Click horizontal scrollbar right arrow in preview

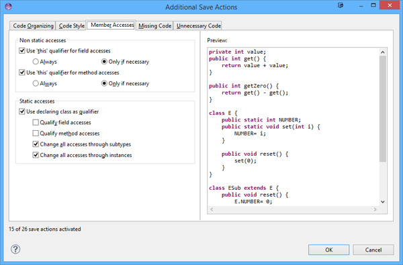(x=375, y=209)
